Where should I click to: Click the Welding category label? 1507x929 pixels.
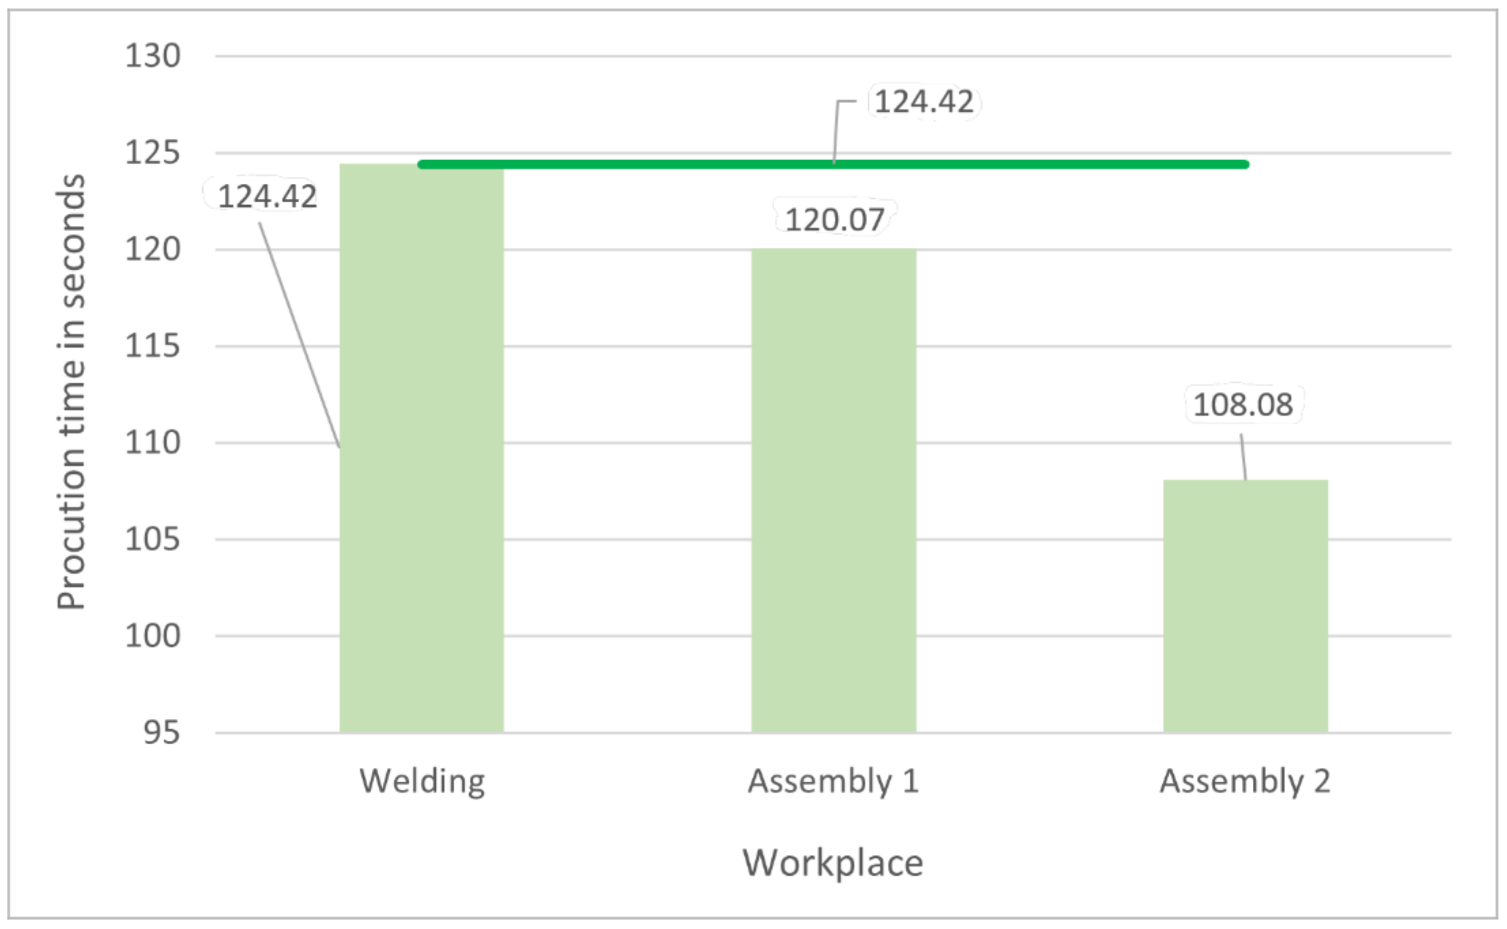pyautogui.click(x=422, y=781)
